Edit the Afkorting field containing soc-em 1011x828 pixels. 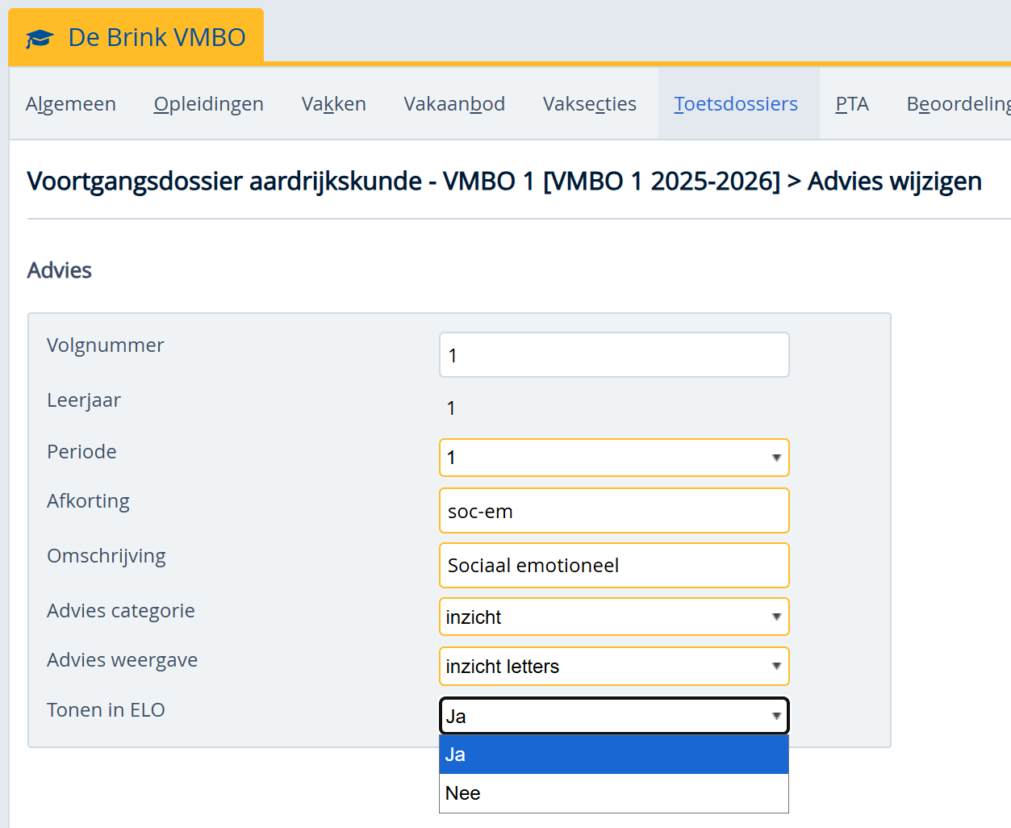613,511
